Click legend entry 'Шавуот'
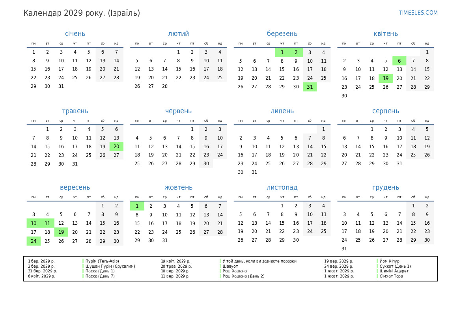The width and height of the screenshot is (461, 326). click(230, 266)
